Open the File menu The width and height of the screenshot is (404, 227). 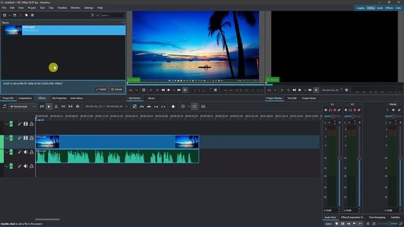tap(4, 8)
